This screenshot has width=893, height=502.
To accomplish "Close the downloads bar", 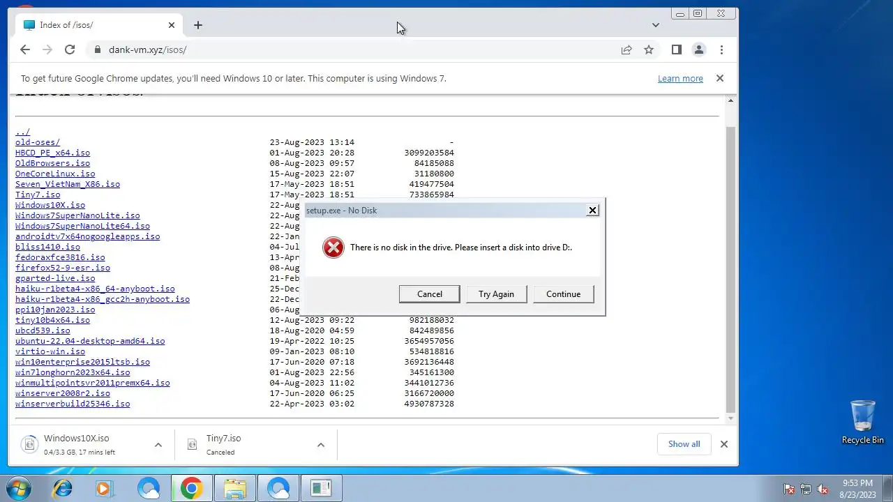I will coord(724,444).
